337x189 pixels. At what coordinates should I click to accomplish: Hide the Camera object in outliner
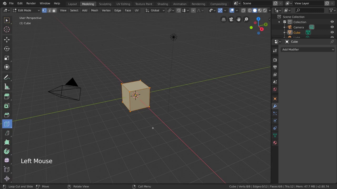pyautogui.click(x=332, y=27)
